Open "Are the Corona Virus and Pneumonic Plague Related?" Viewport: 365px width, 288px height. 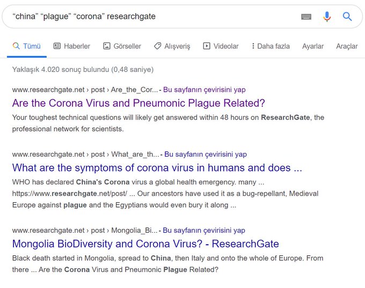138,103
